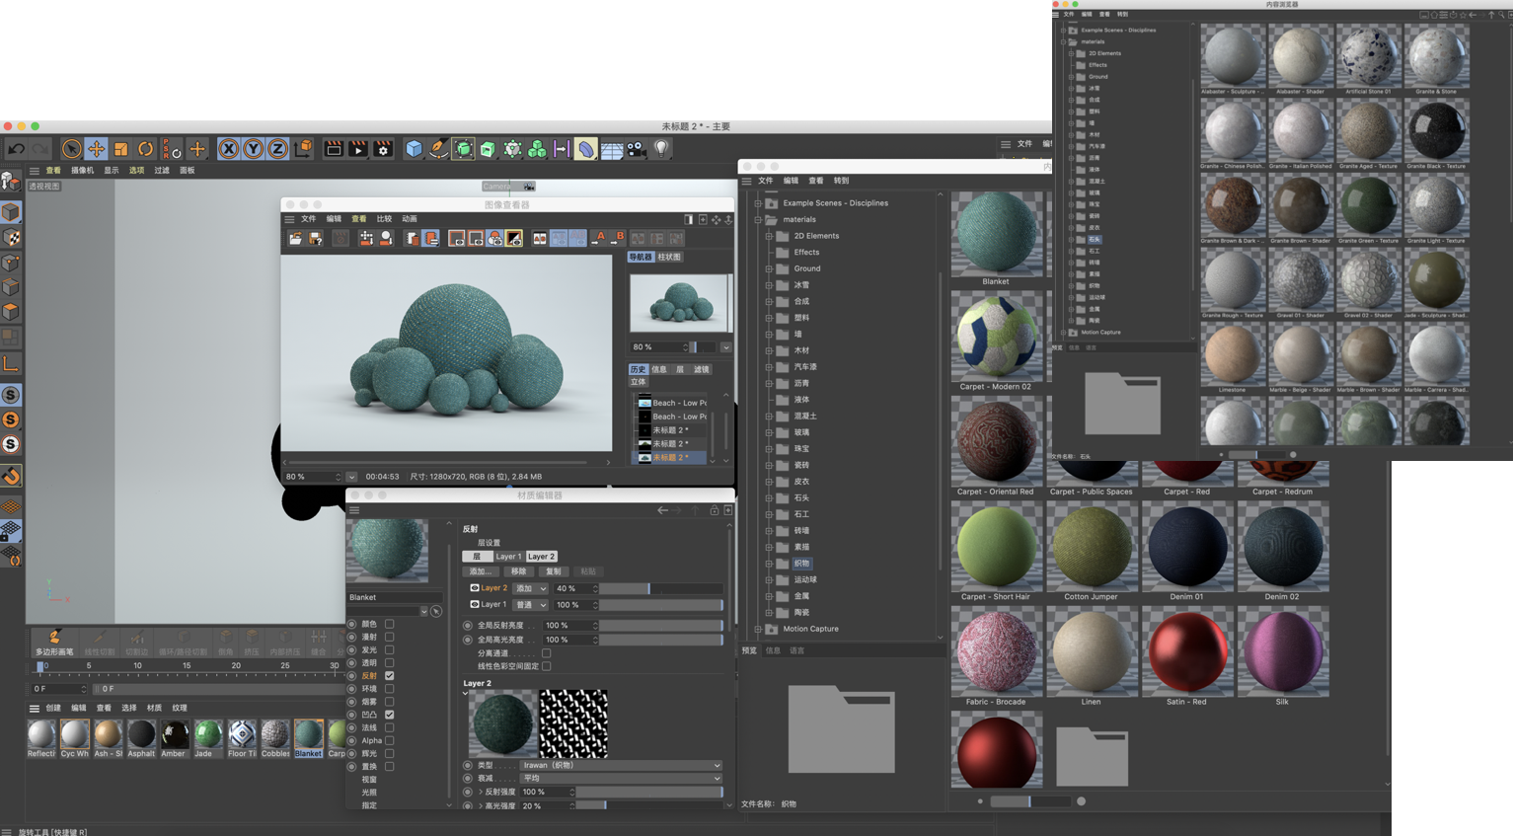The image size is (1513, 836).
Task: Enable the 透明 channel checkbox
Action: 390,662
